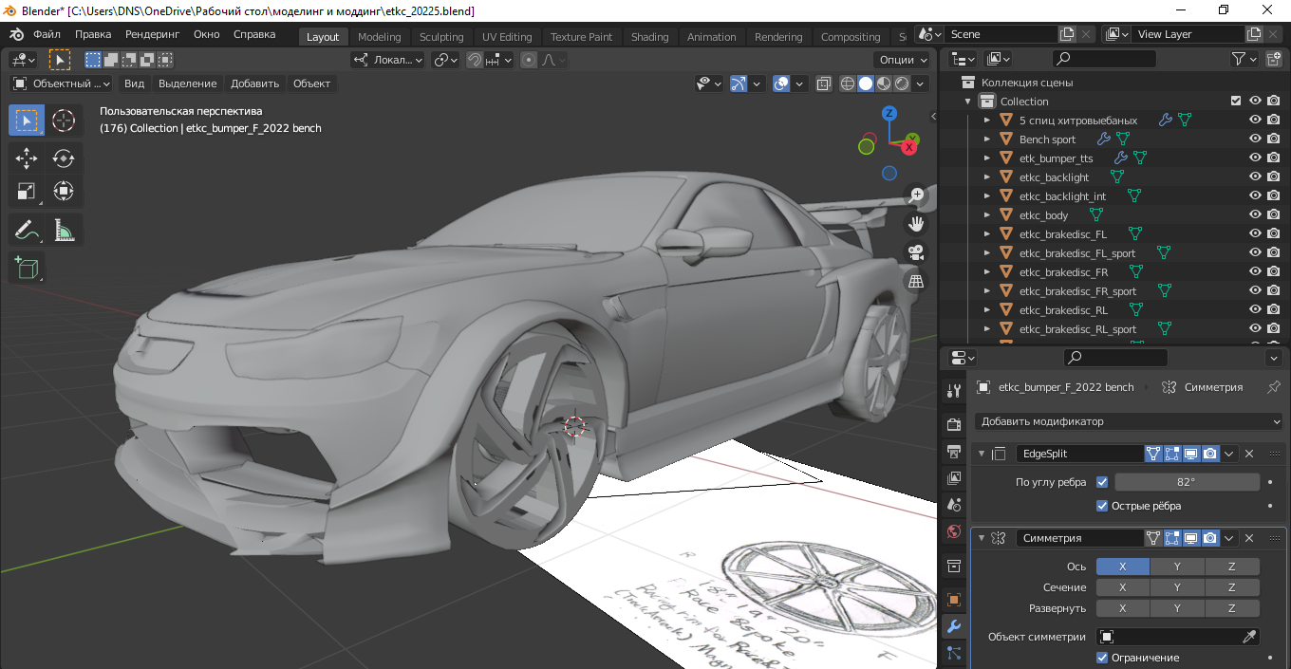The width and height of the screenshot is (1291, 669).
Task: Select Y axis for Симметрия modifier
Action: coord(1177,567)
